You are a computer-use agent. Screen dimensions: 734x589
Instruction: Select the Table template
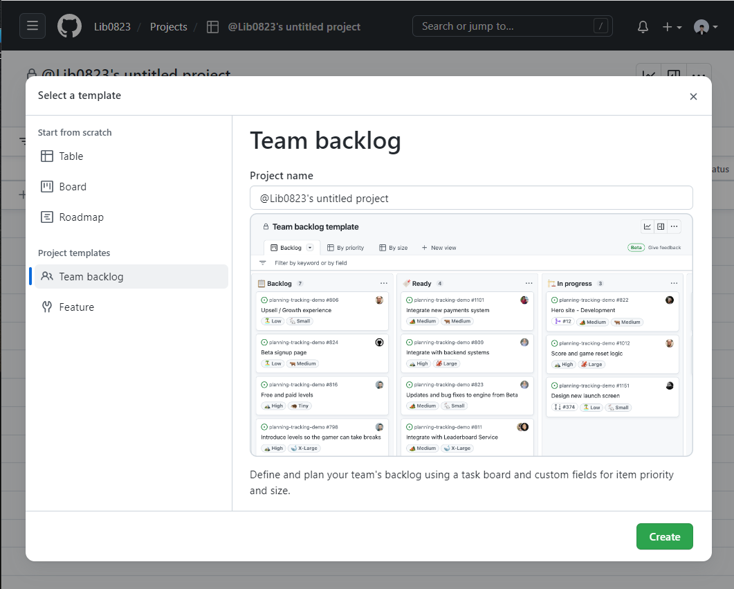(x=131, y=156)
